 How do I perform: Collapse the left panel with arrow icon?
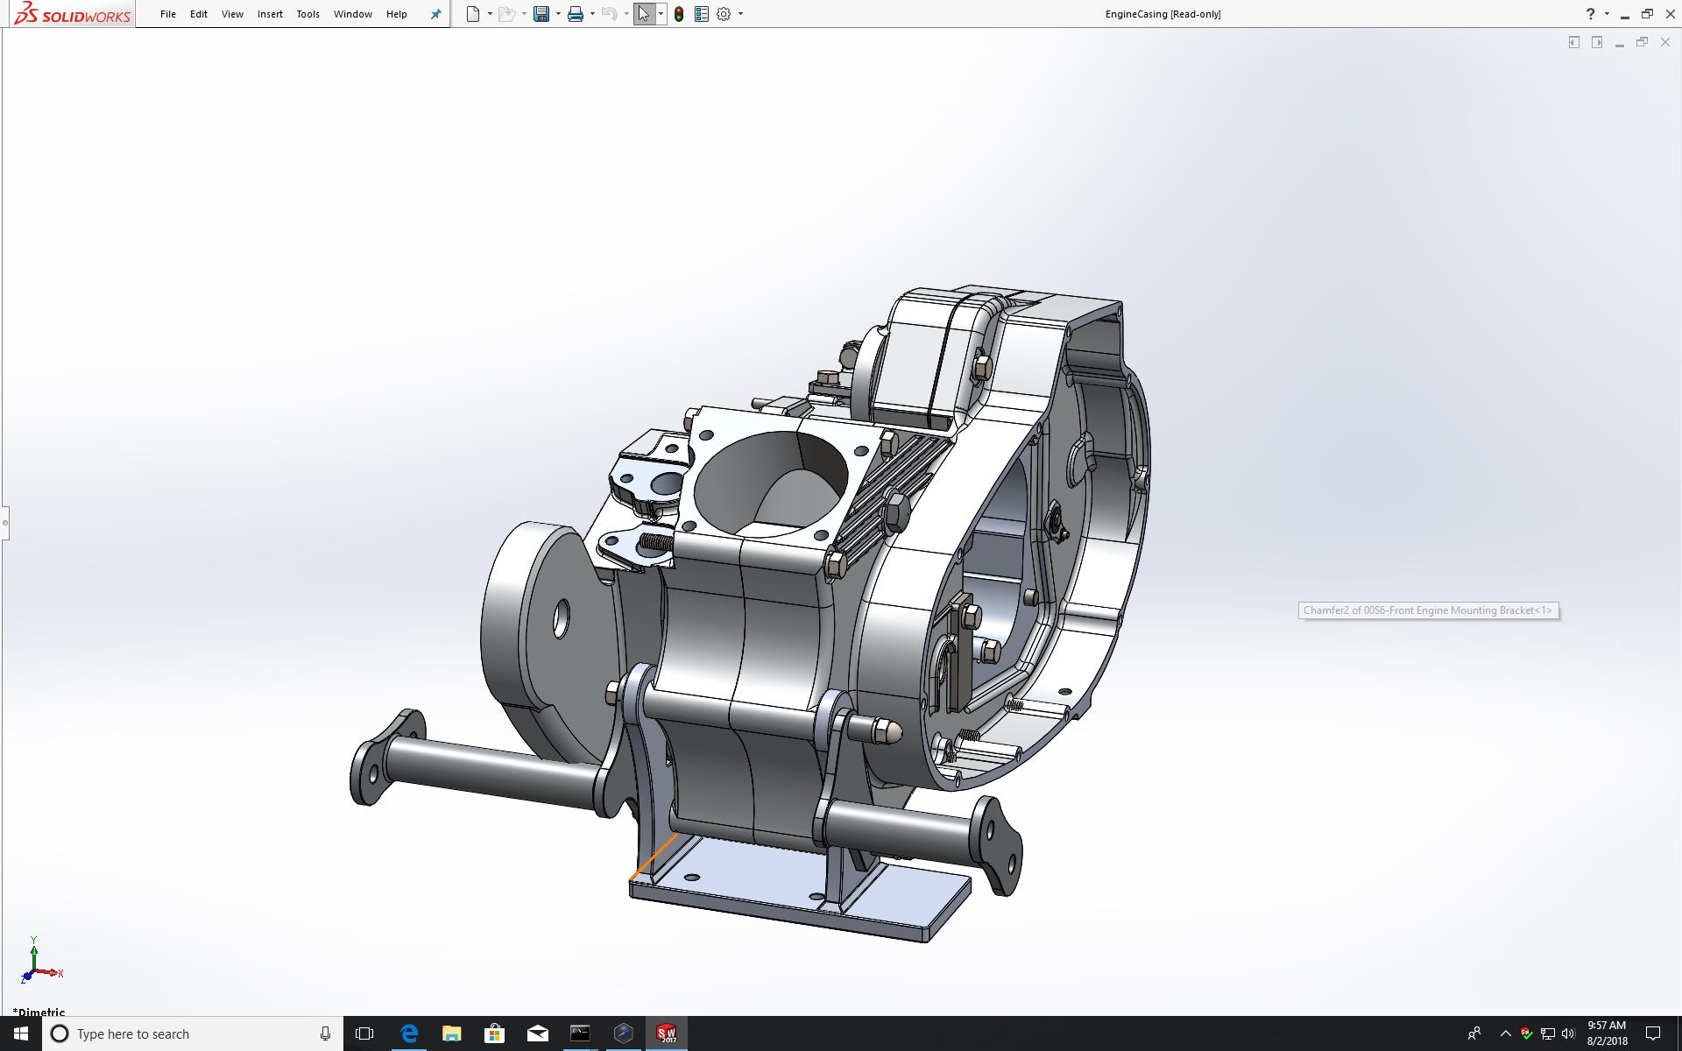click(1573, 42)
